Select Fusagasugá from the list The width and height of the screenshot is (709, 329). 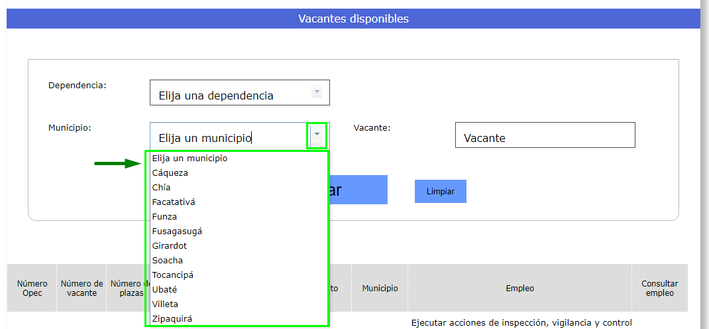tap(177, 231)
